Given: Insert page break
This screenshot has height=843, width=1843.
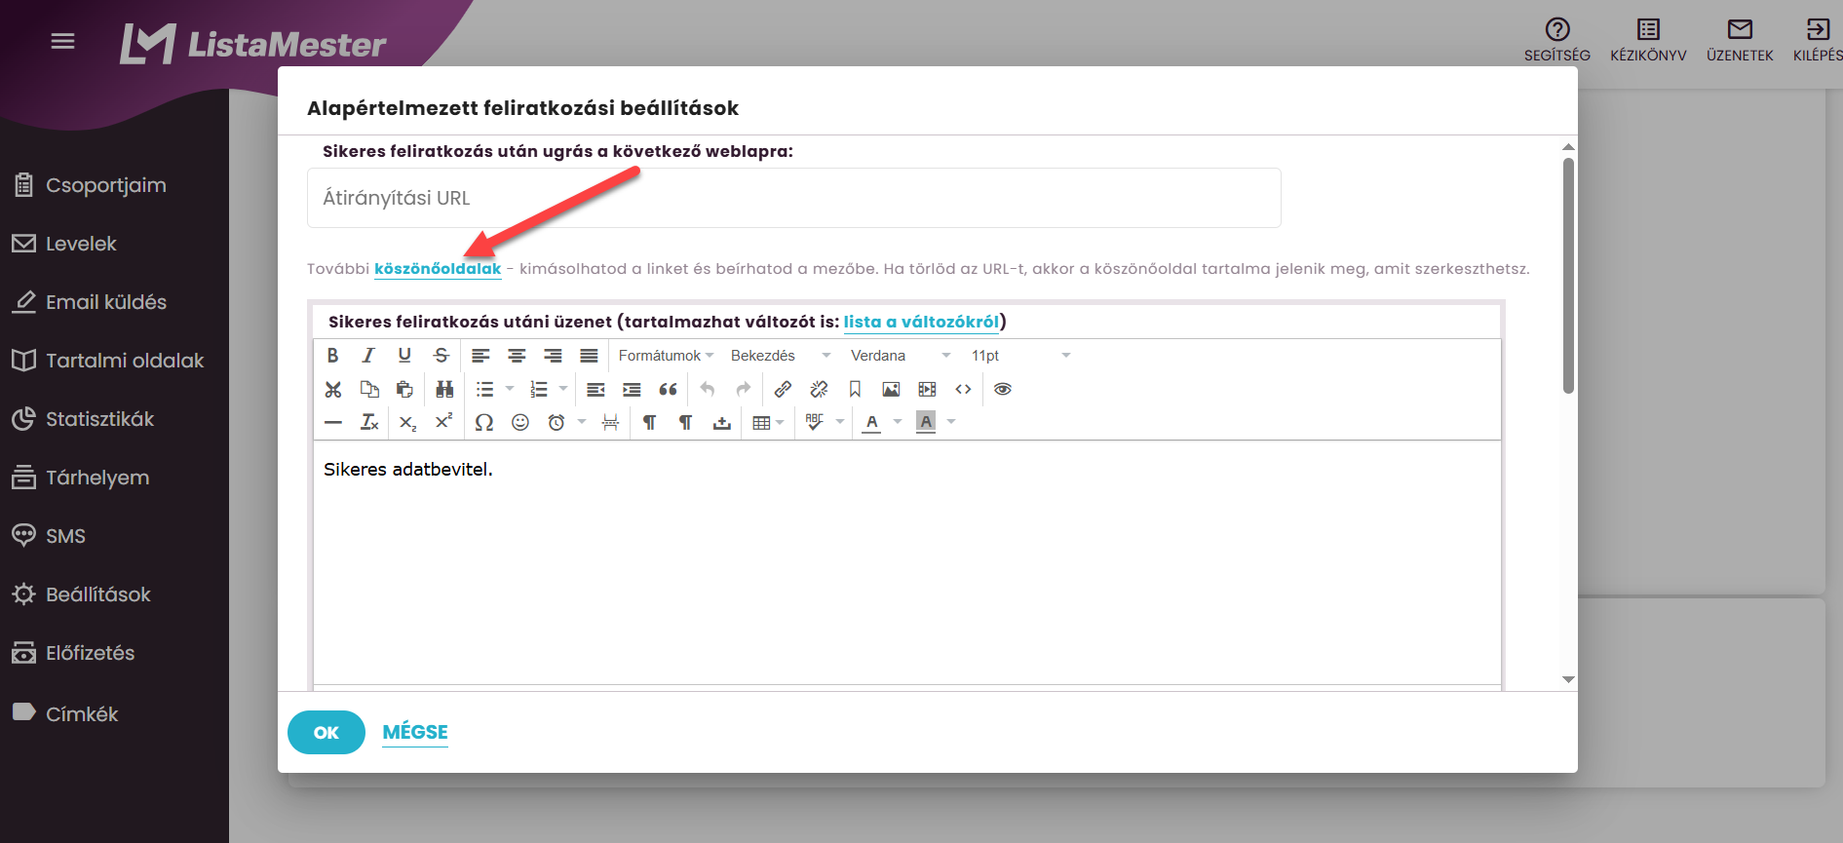Looking at the screenshot, I should click(x=610, y=422).
